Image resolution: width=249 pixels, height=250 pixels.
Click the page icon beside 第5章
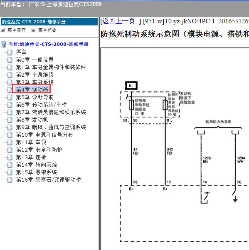click(x=10, y=97)
